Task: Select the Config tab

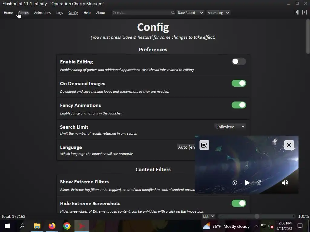Action: point(73,13)
